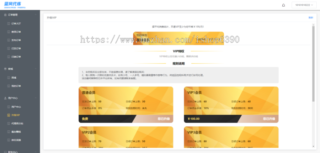Open the notification bell
Screen dimensions: 320x153
[x=283, y=5]
